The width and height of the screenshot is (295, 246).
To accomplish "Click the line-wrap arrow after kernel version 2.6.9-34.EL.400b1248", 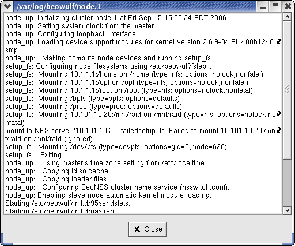I will click(x=279, y=41).
